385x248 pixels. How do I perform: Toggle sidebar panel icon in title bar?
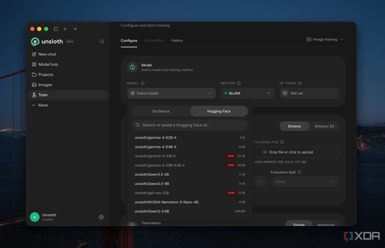point(56,29)
